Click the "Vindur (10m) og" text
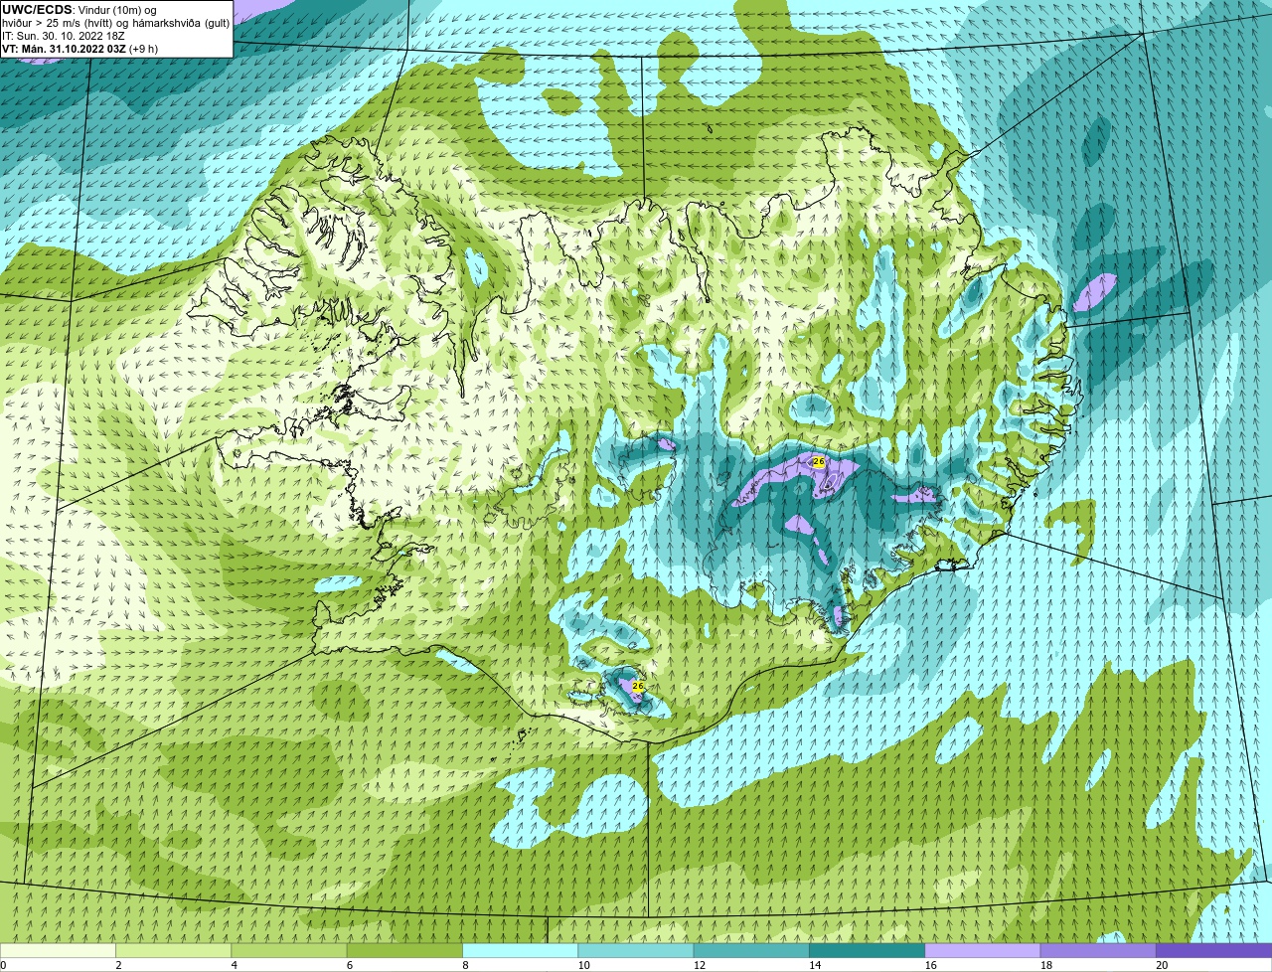The image size is (1272, 972). pos(116,10)
